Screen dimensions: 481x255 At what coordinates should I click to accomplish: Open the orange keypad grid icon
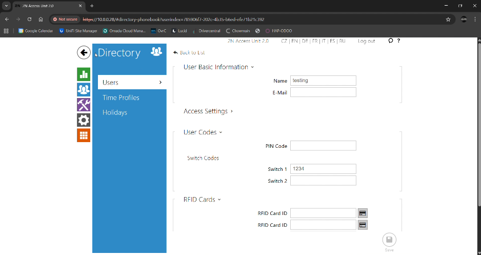[x=84, y=135]
